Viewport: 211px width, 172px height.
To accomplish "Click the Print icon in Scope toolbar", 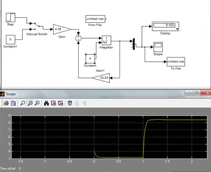I will (6, 103).
